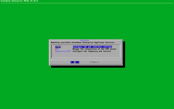Click the 'Remotely available' description line
This screenshot has height=109, width=174.
[x=83, y=42]
